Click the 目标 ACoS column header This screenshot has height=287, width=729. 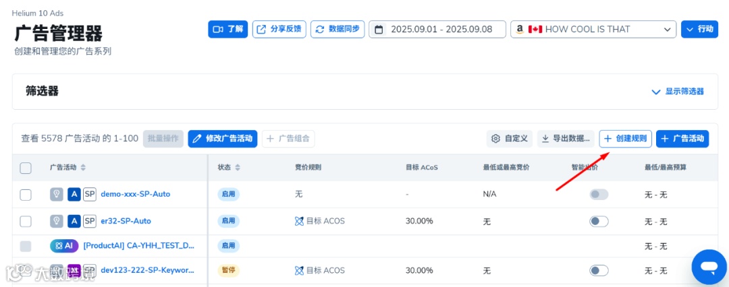click(422, 168)
